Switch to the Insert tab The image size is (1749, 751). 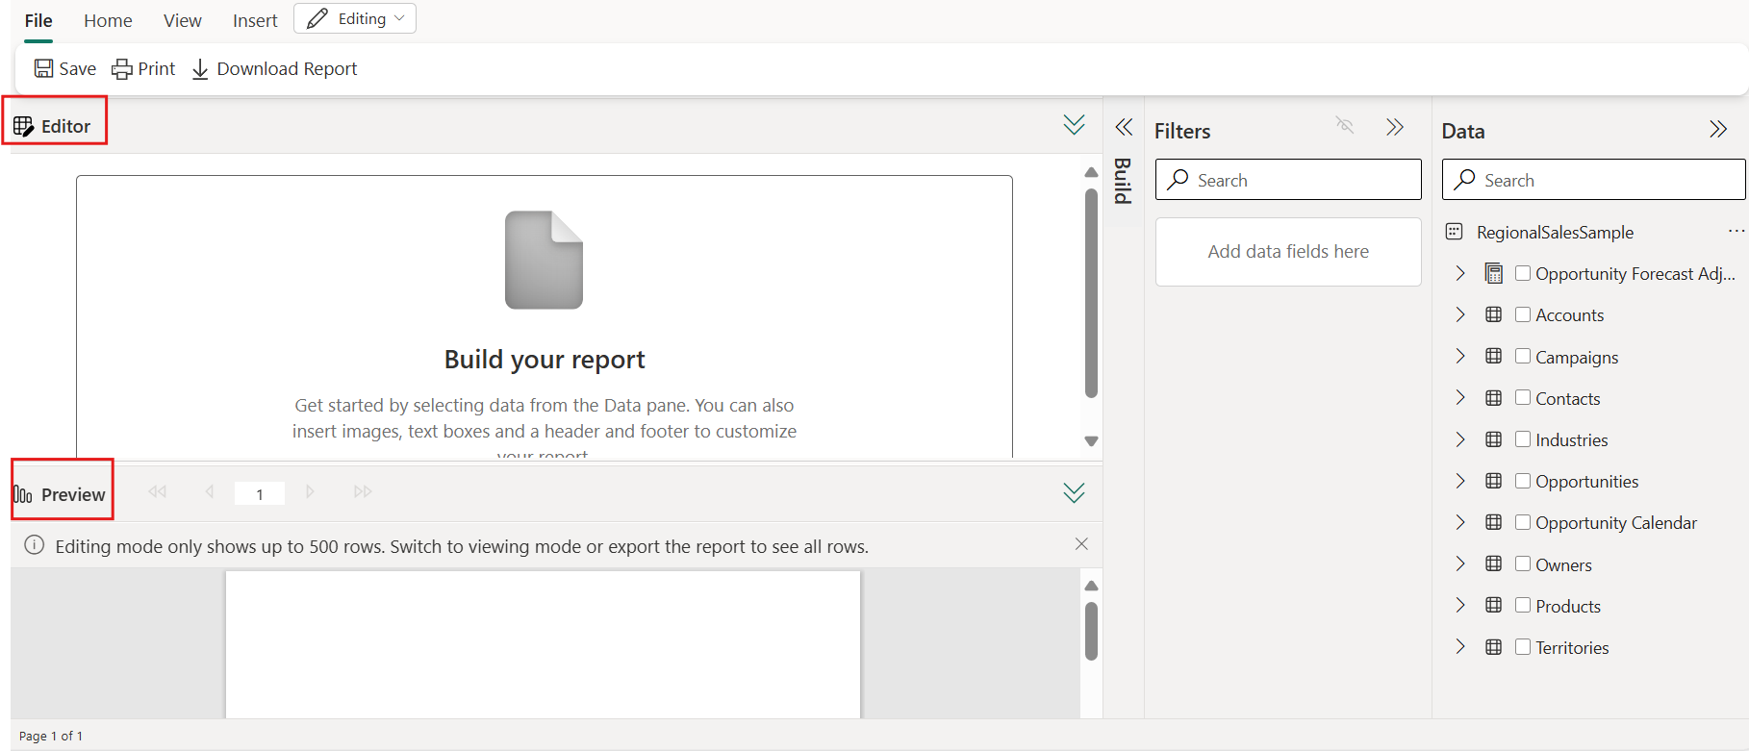click(255, 20)
